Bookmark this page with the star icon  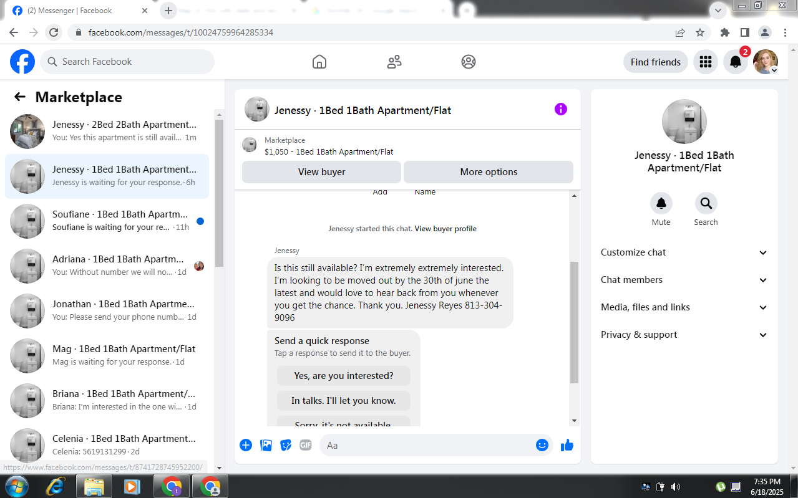tap(700, 32)
